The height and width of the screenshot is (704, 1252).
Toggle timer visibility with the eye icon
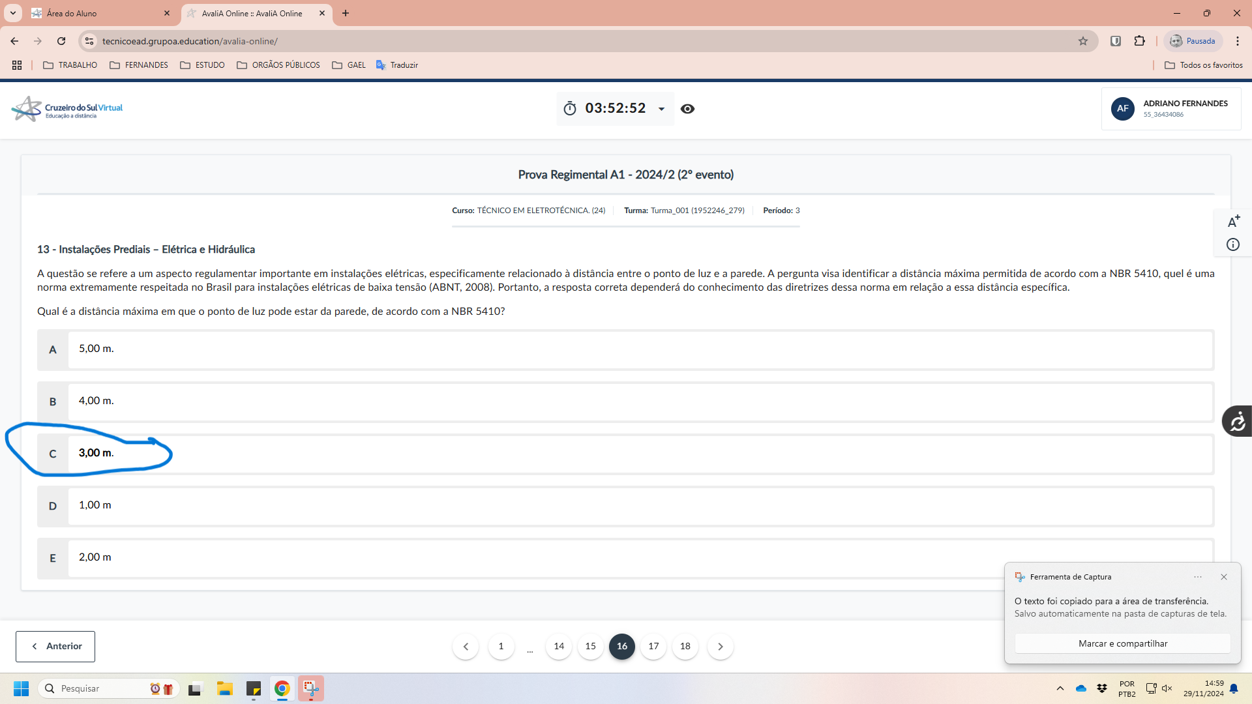click(687, 109)
